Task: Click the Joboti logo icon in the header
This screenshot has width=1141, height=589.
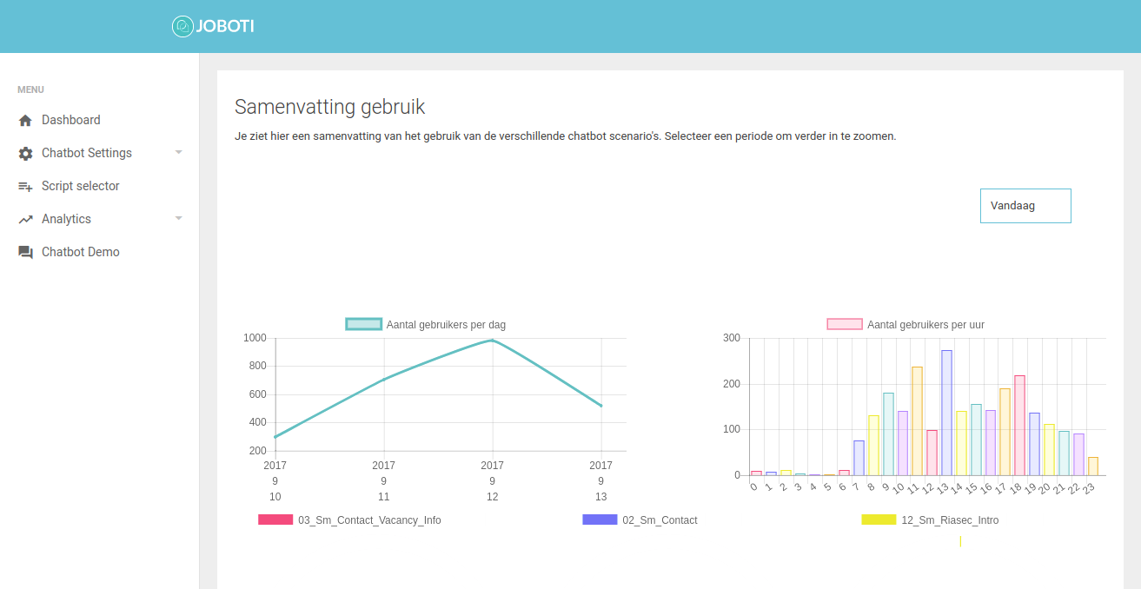Action: 182,26
